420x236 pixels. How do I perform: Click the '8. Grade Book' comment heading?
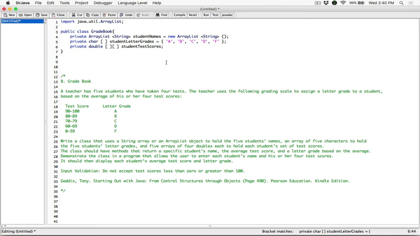coord(76,81)
